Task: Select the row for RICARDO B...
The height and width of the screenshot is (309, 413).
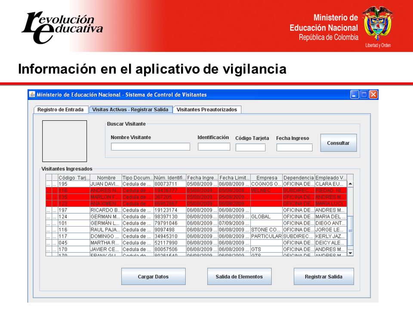Action: click(x=196, y=210)
